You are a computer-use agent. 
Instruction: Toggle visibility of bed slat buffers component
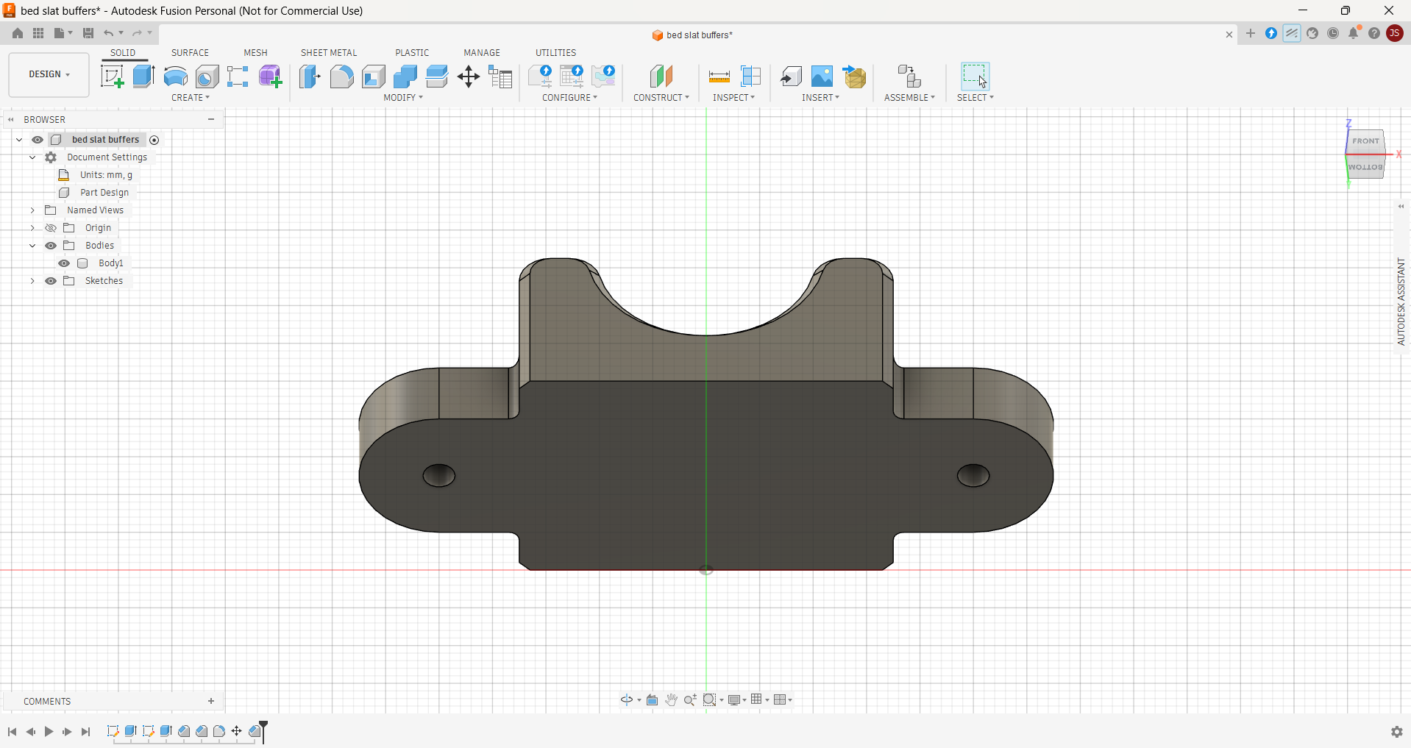[37, 140]
